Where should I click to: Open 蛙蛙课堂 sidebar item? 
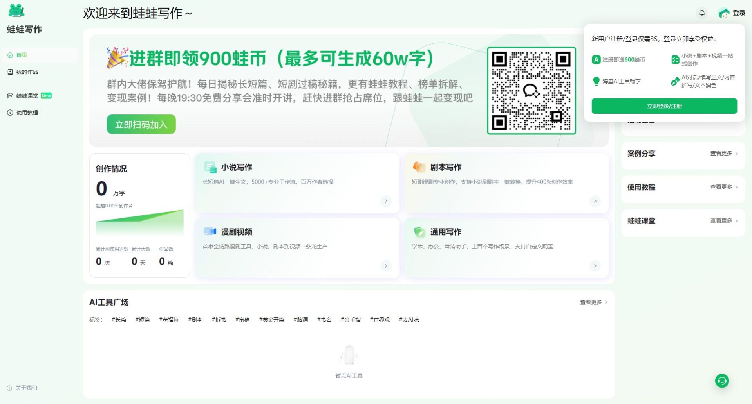click(x=27, y=96)
